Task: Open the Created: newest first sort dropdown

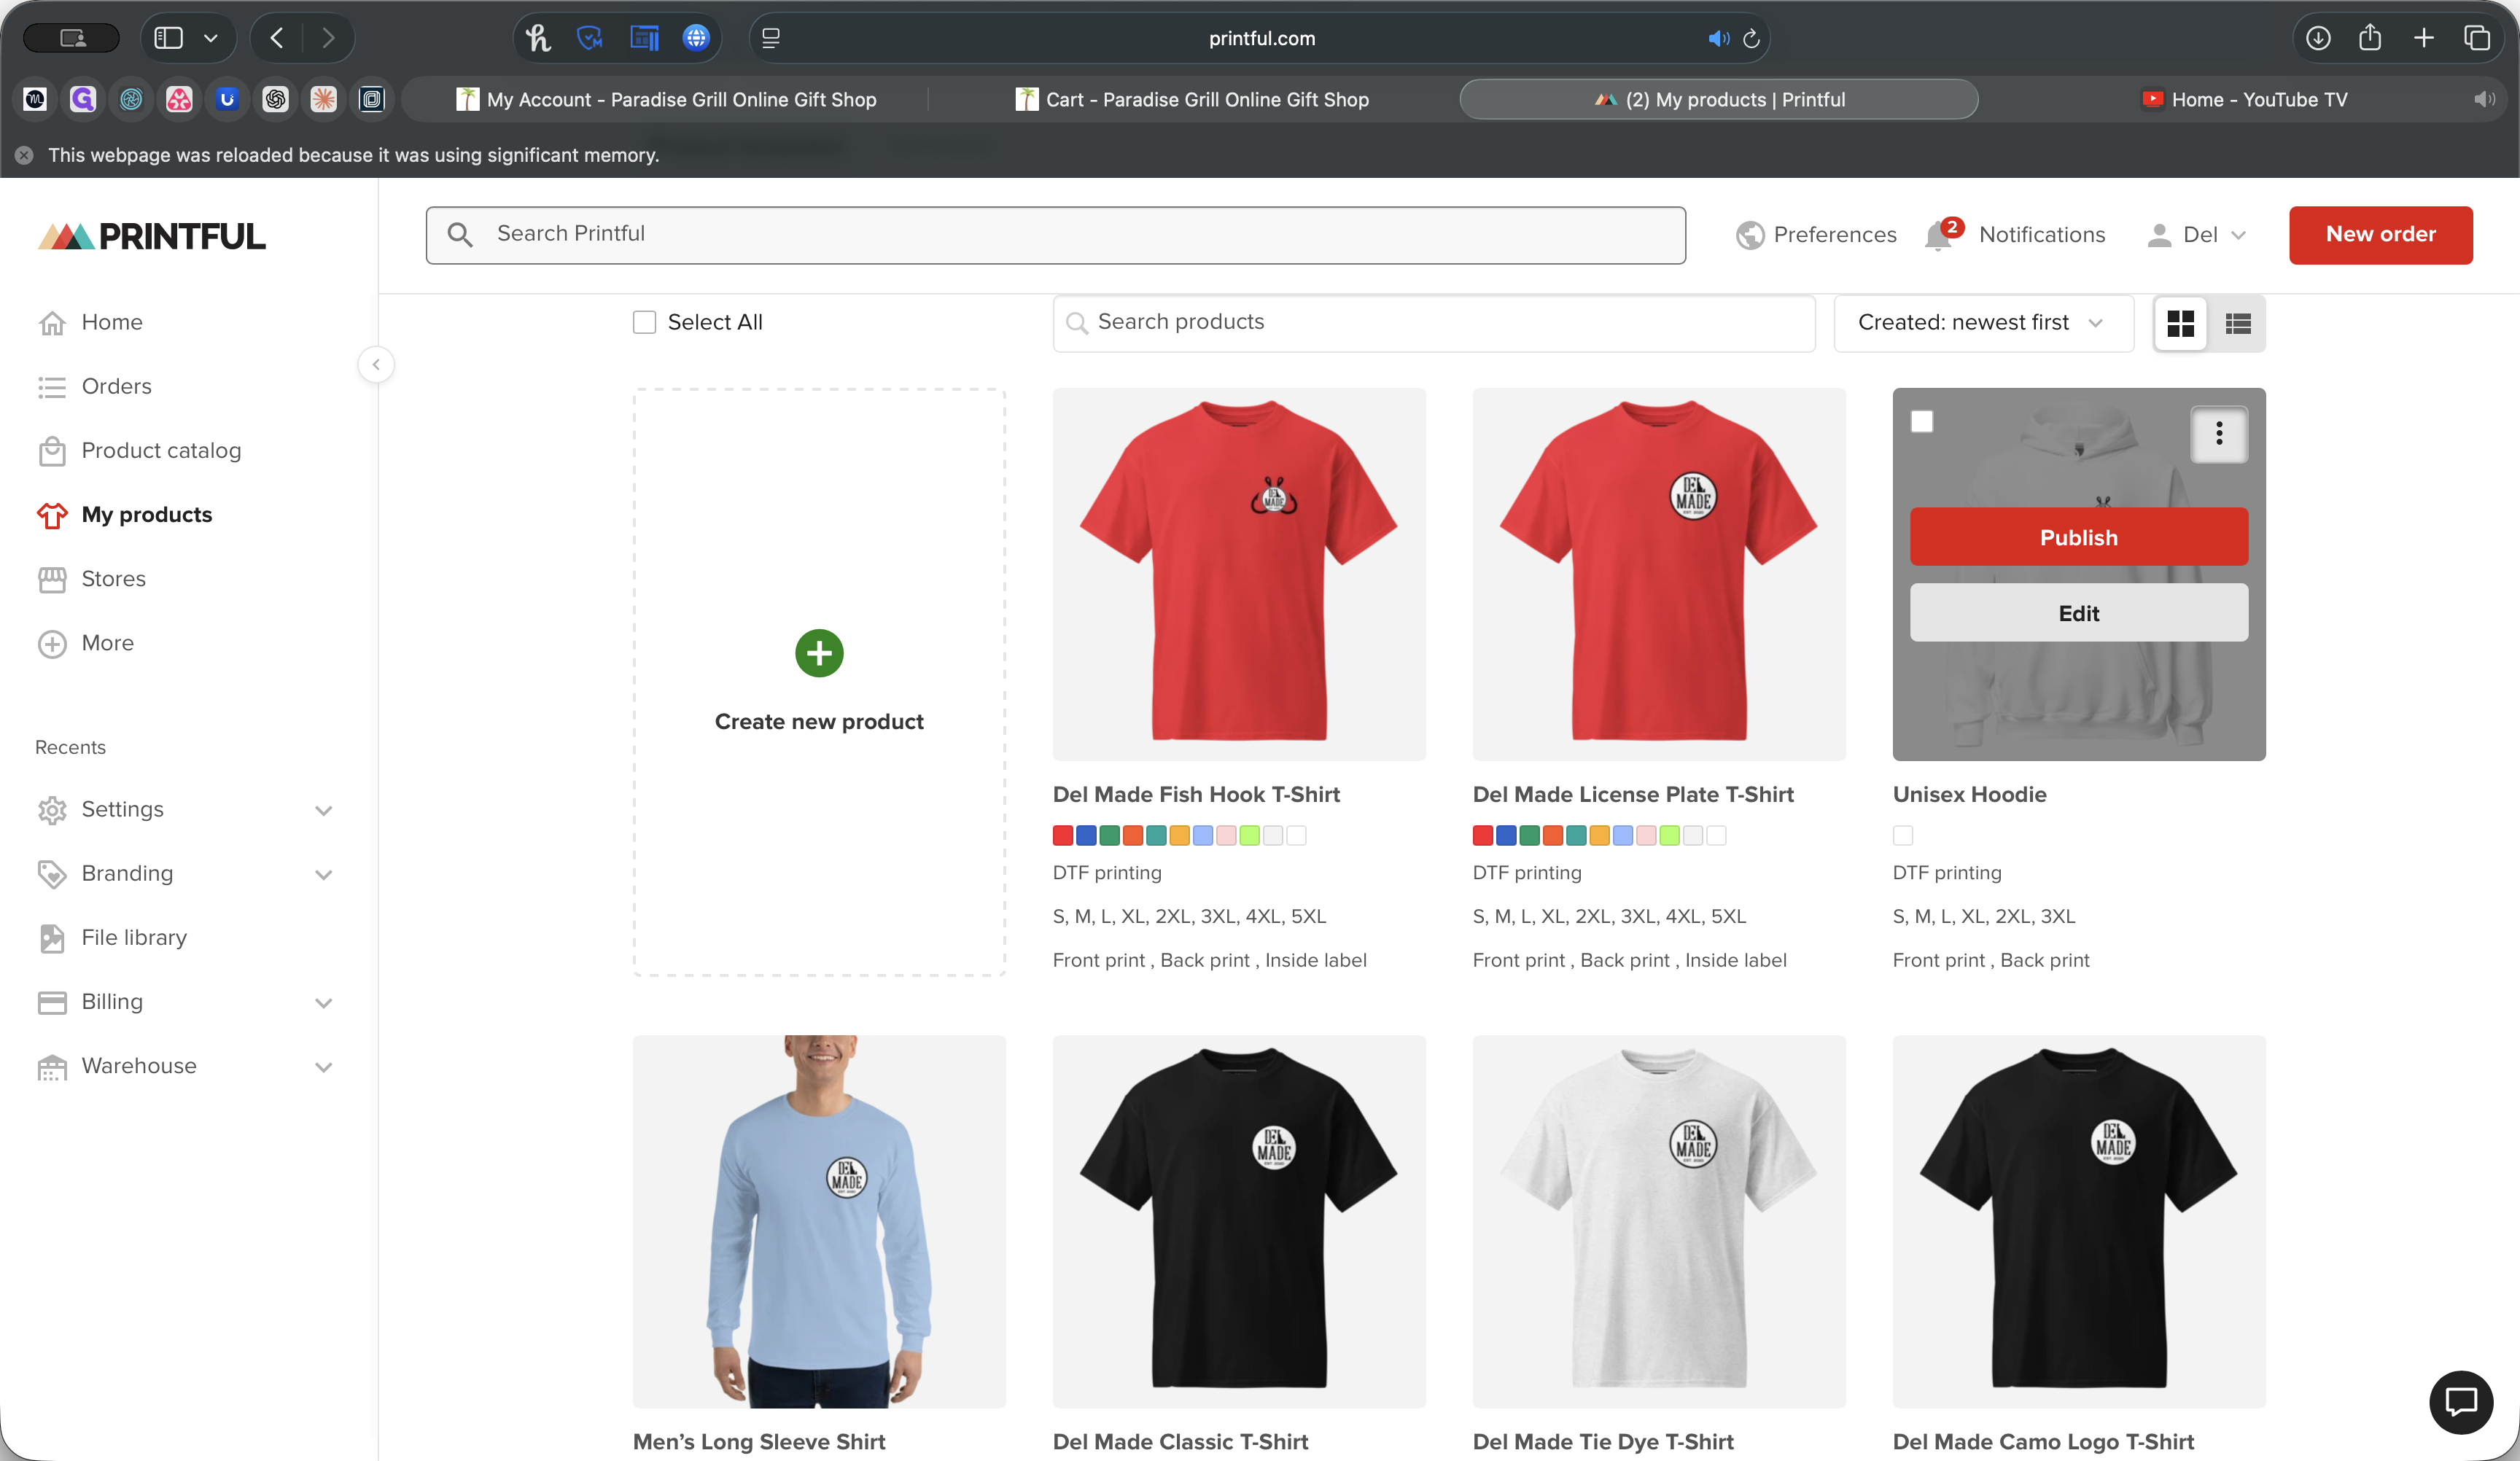Action: (x=1982, y=322)
